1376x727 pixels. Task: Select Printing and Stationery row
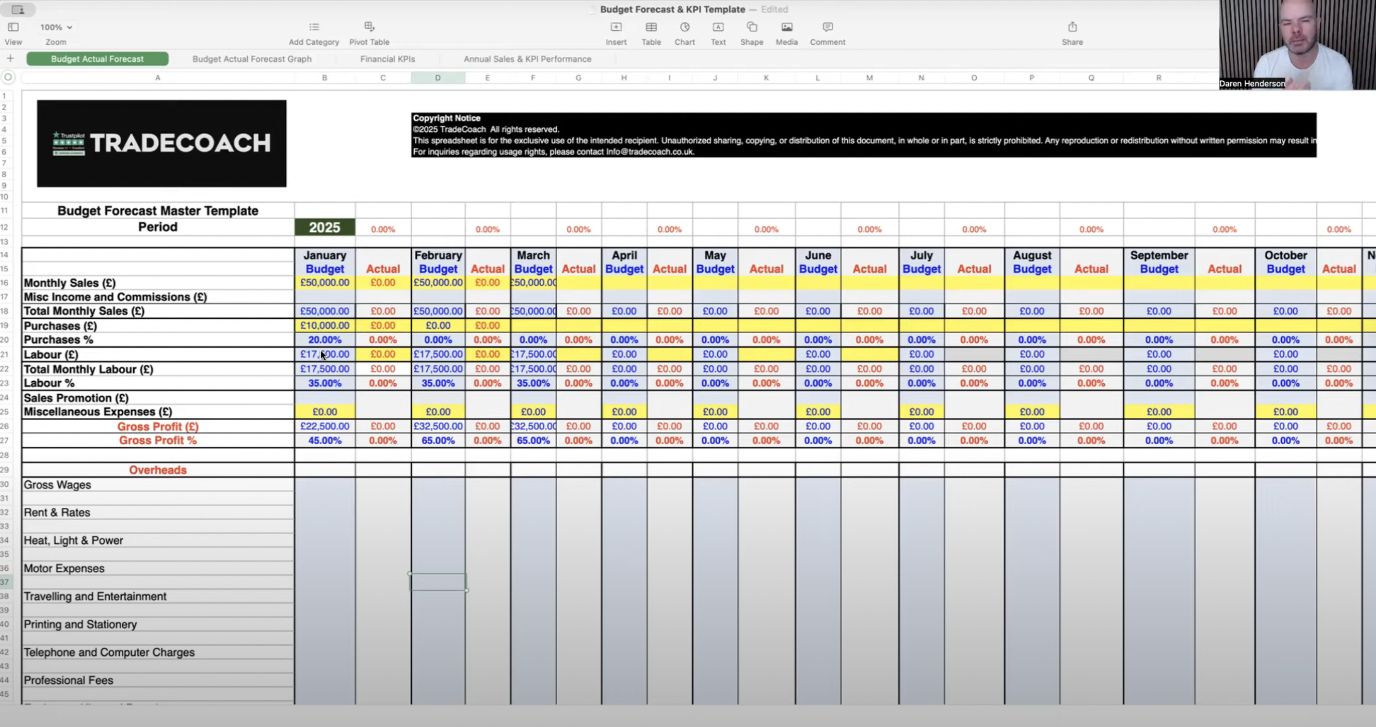(x=158, y=625)
